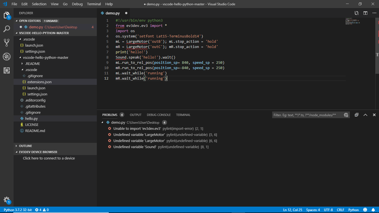Open the notifications bell in status bar

(372, 210)
